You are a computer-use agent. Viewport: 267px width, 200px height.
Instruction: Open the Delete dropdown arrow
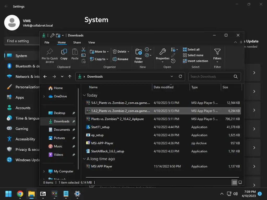pyautogui.click(x=128, y=52)
